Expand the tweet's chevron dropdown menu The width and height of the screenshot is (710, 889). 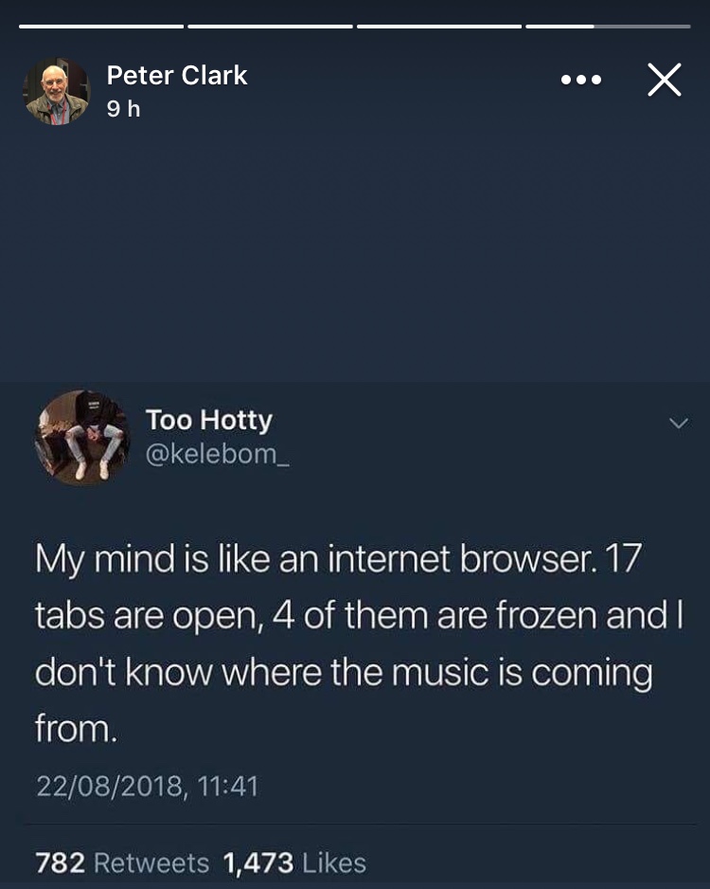coord(679,423)
